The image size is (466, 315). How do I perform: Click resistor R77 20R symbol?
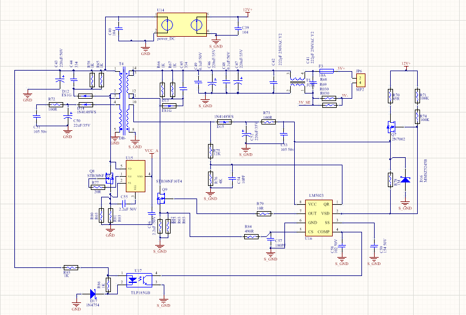tap(98, 187)
